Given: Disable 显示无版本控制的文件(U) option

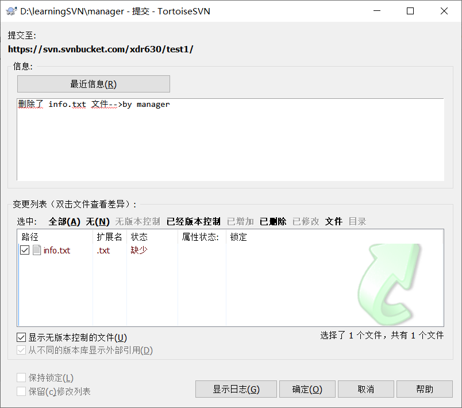Looking at the screenshot, I should [21, 337].
